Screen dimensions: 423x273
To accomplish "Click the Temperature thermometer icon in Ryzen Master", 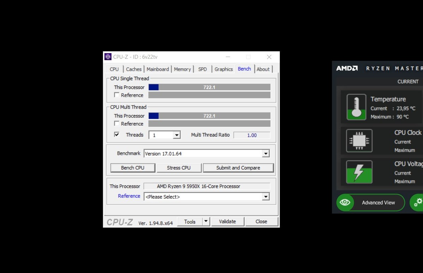I will (x=356, y=107).
